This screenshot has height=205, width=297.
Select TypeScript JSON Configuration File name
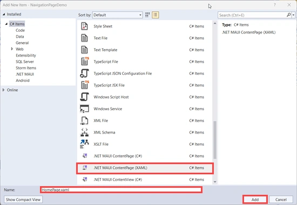tap(123, 73)
